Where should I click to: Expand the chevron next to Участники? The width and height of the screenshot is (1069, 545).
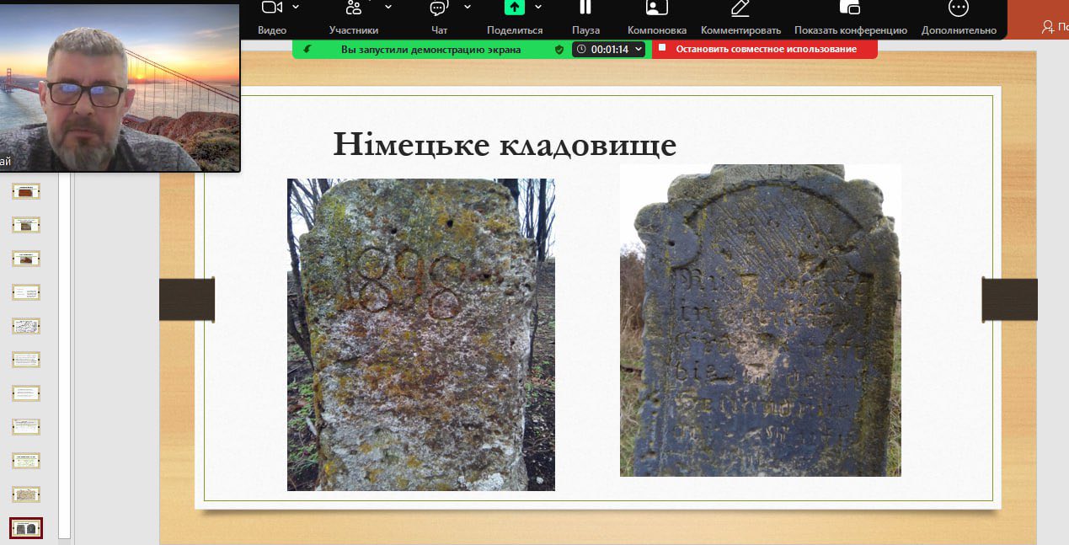coord(388,7)
